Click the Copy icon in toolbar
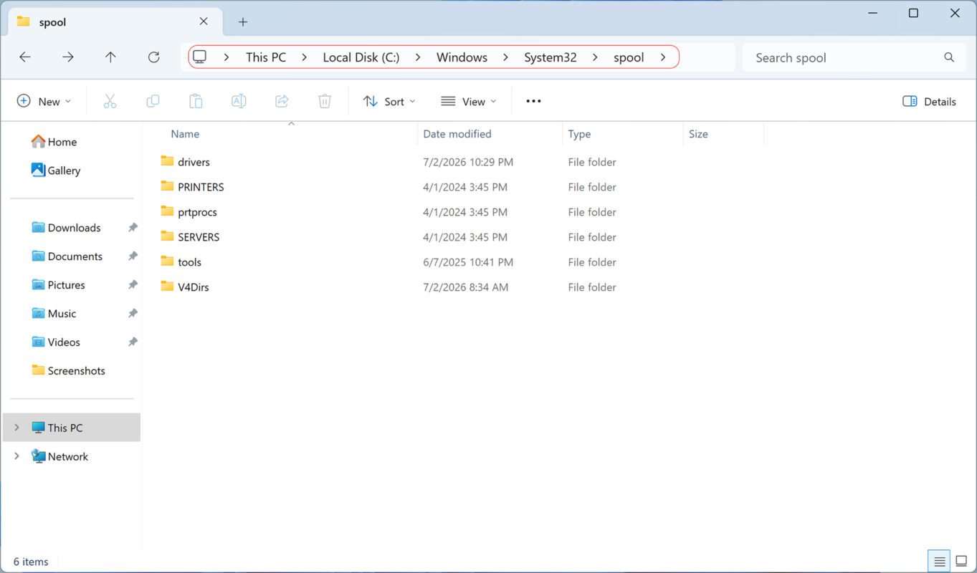Viewport: 977px width, 573px height. (x=153, y=102)
